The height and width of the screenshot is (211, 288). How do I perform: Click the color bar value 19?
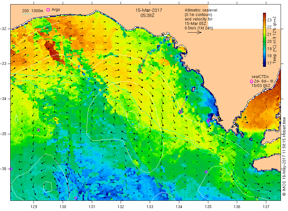[269, 49]
